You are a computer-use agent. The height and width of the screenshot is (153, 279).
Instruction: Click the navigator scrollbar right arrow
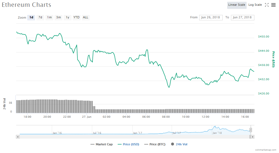point(253,137)
